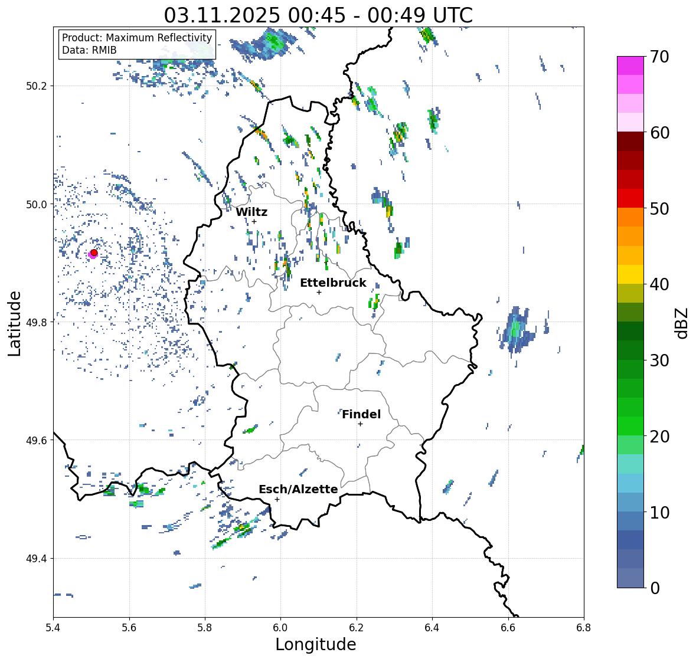Screen dimensions: 696x659
Task: Click colorbar tick value 60
Action: point(659,133)
